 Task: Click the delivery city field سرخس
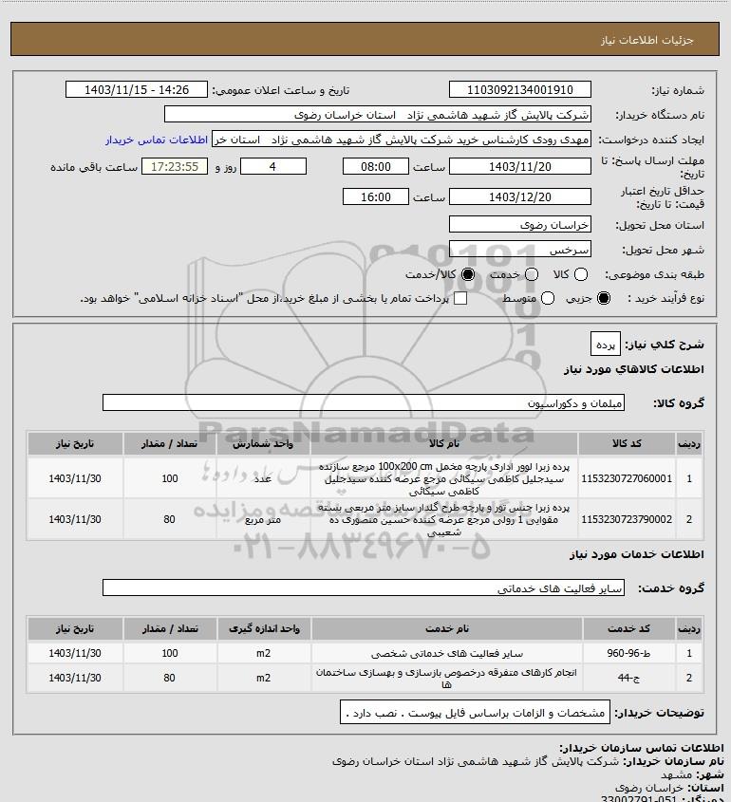coord(519,250)
